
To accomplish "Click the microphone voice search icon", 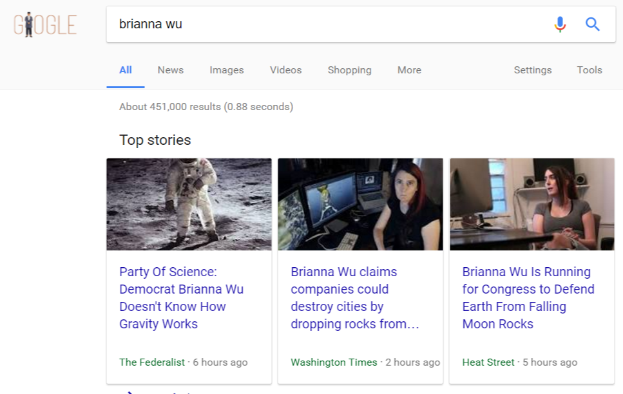I will (x=560, y=24).
